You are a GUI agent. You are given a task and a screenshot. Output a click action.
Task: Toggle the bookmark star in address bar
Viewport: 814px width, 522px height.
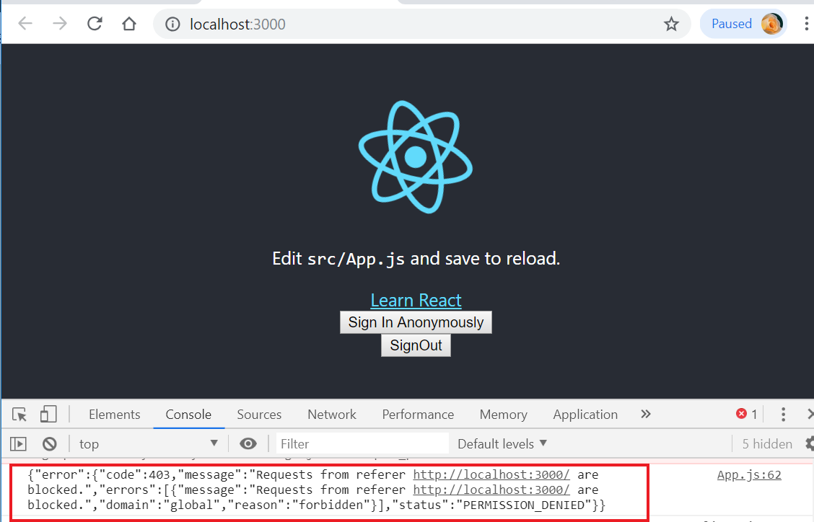[x=671, y=24]
